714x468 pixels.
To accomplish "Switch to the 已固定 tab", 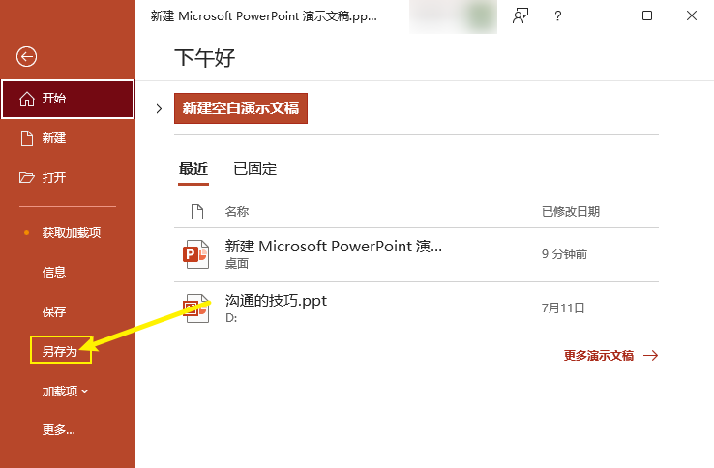I will [255, 169].
